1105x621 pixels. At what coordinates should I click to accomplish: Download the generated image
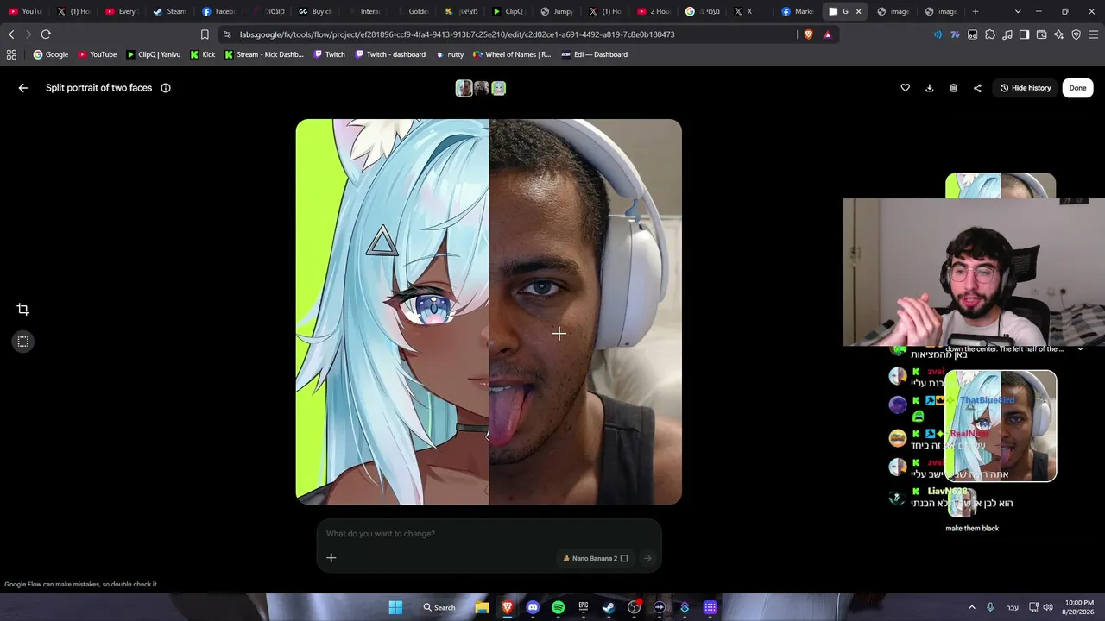pyautogui.click(x=929, y=88)
